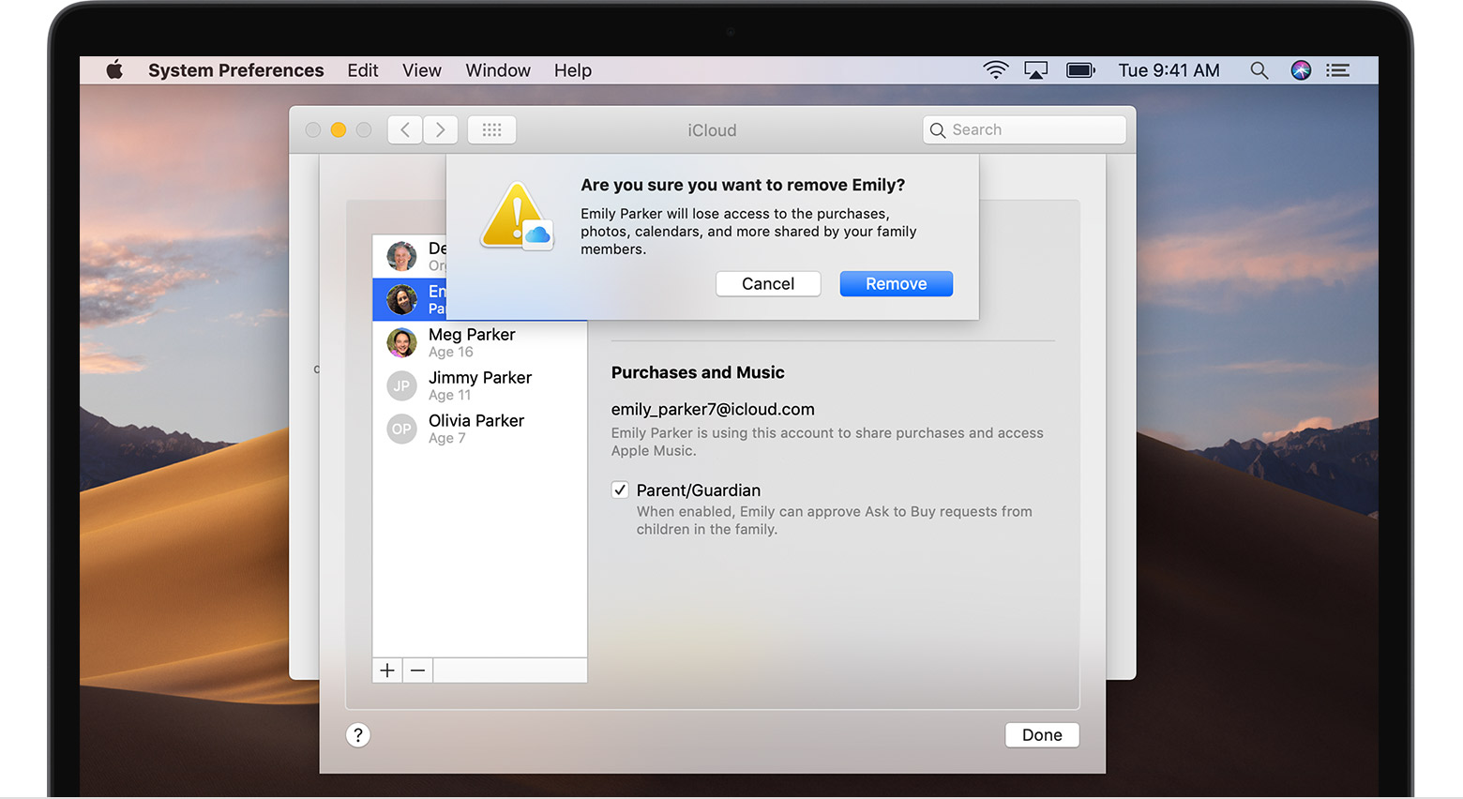
Task: Check the battery status icon
Action: point(1080,70)
